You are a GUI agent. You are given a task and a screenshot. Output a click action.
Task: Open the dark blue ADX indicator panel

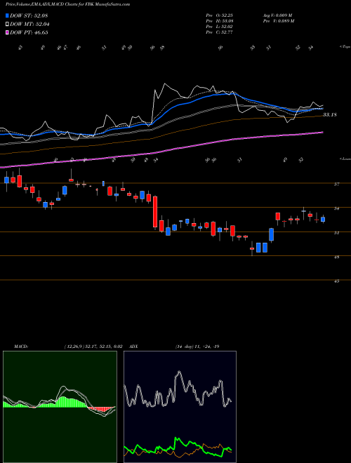(180, 407)
